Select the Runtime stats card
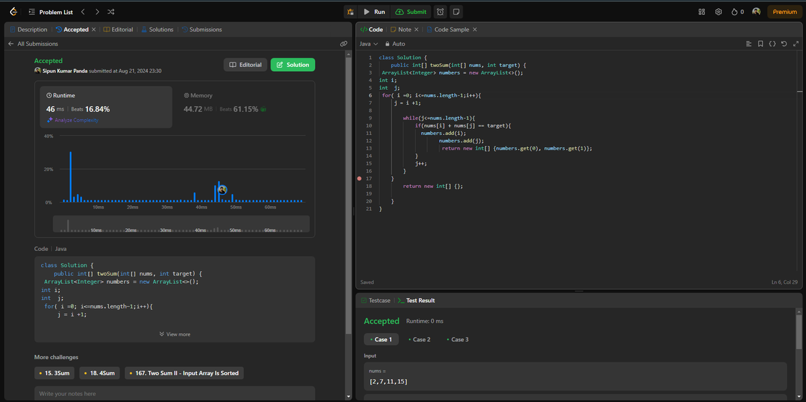806x402 pixels. [x=105, y=107]
